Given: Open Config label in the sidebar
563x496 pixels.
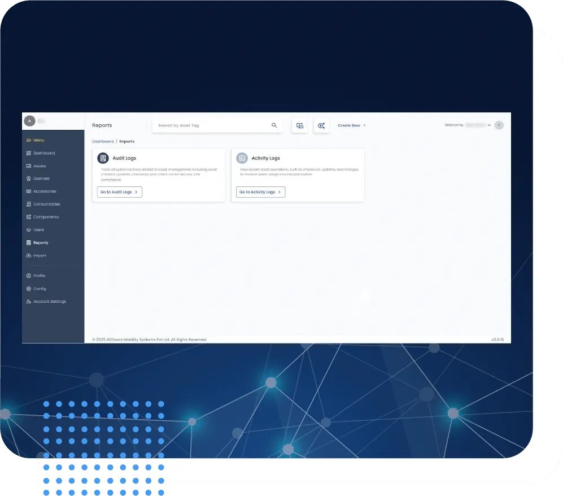Looking at the screenshot, I should point(40,289).
